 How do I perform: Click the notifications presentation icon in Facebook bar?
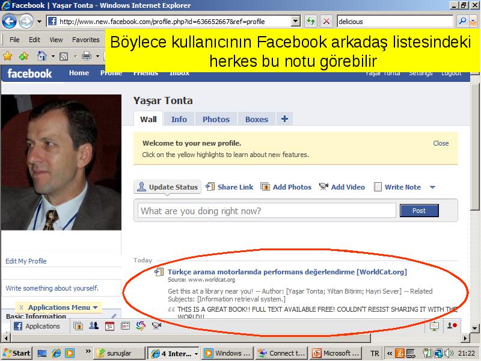pyautogui.click(x=434, y=326)
